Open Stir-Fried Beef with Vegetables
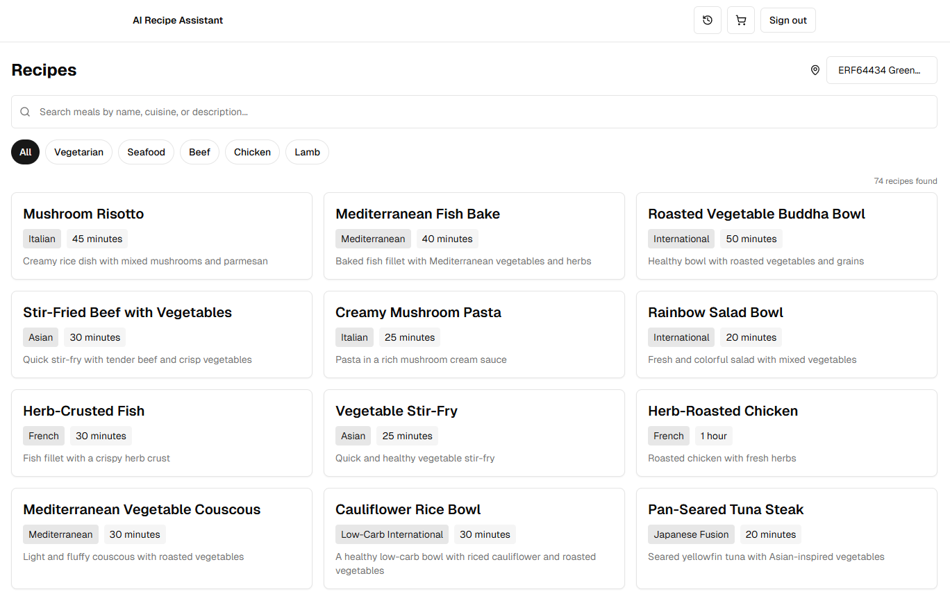 click(161, 334)
